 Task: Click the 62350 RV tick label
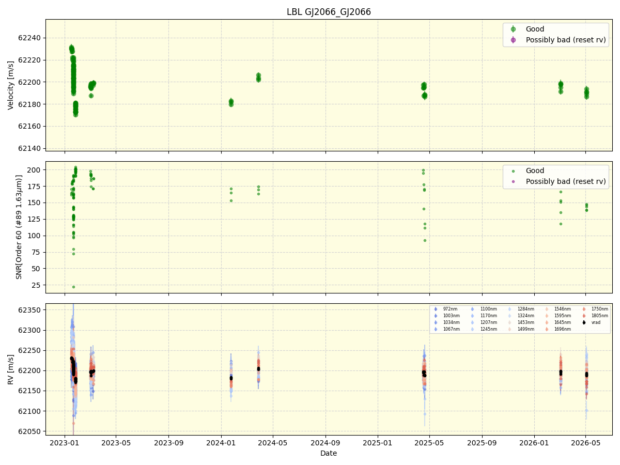point(30,310)
